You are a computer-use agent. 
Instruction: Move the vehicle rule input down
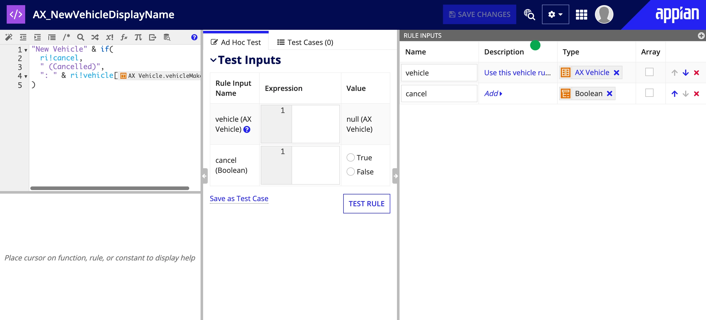click(685, 72)
